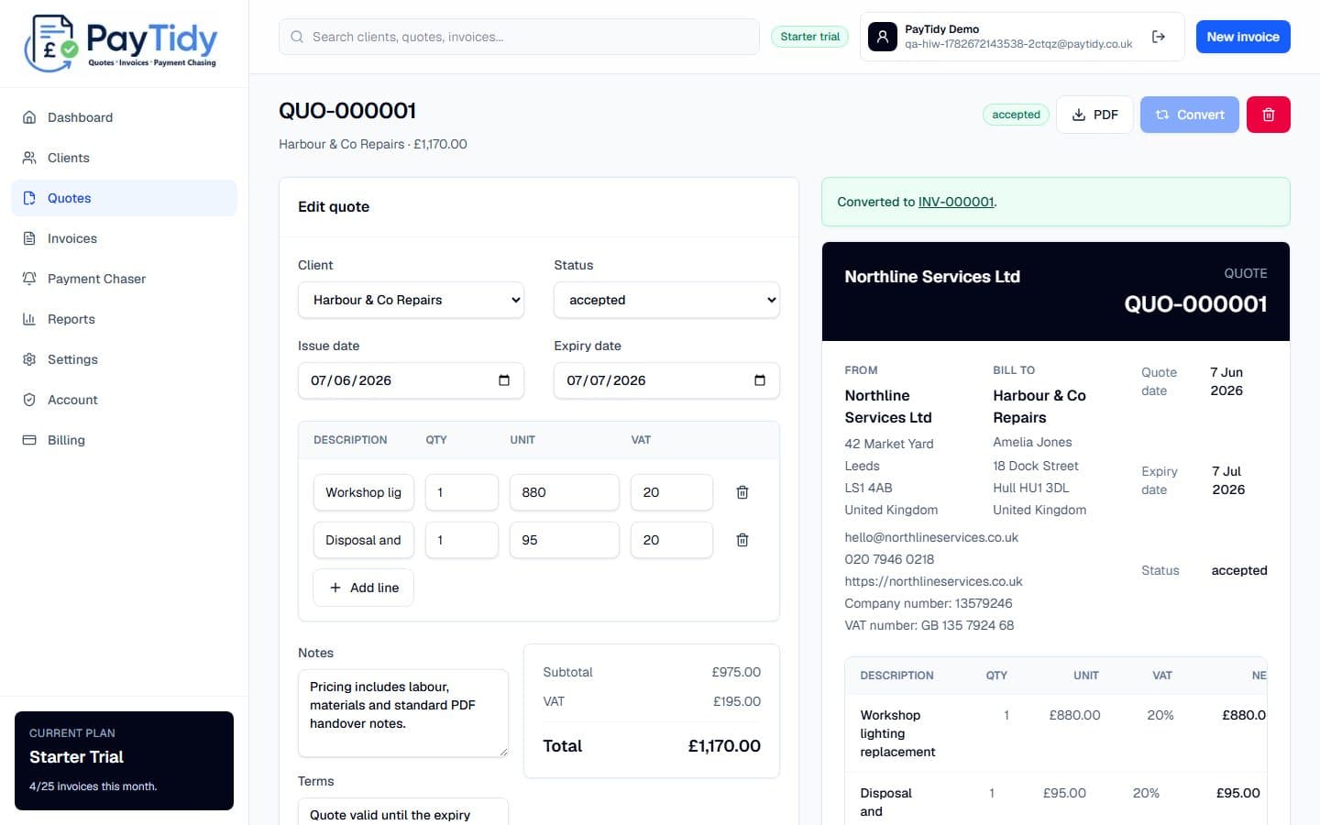Click the Issue date field
This screenshot has height=825, width=1320.
coord(411,380)
